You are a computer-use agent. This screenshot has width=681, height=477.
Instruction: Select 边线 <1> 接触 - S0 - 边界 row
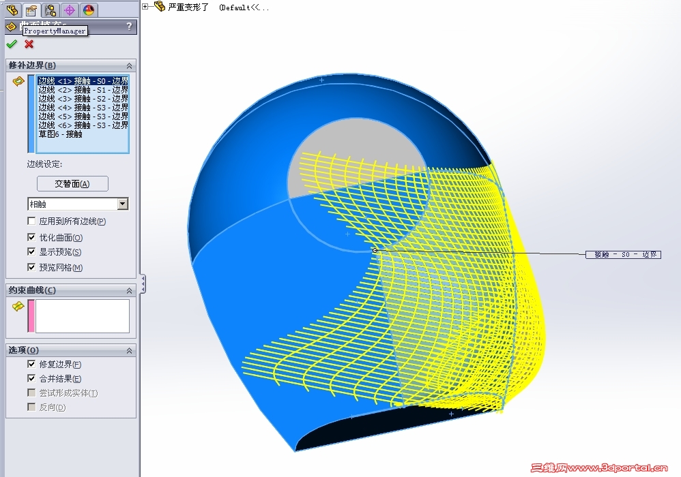(83, 80)
